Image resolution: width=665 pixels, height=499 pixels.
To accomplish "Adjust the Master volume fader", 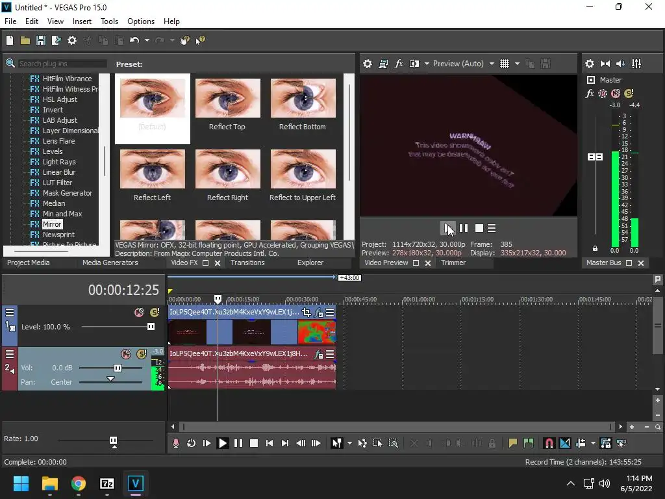I will pos(595,157).
